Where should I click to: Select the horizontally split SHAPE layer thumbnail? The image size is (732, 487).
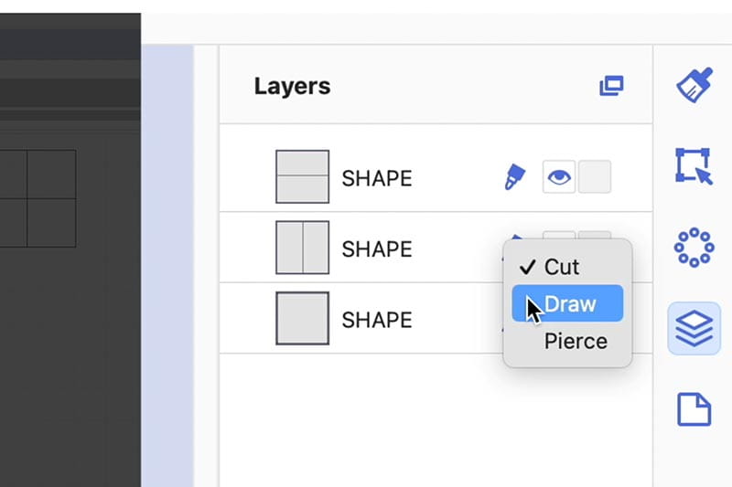(x=302, y=176)
